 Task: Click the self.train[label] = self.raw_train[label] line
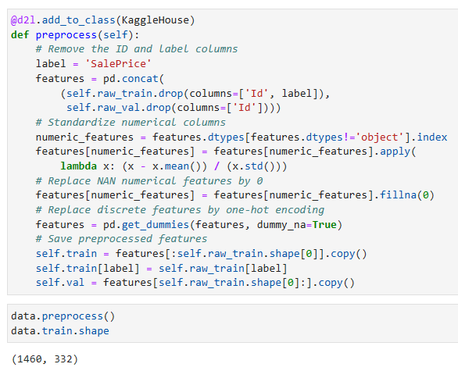tap(162, 268)
